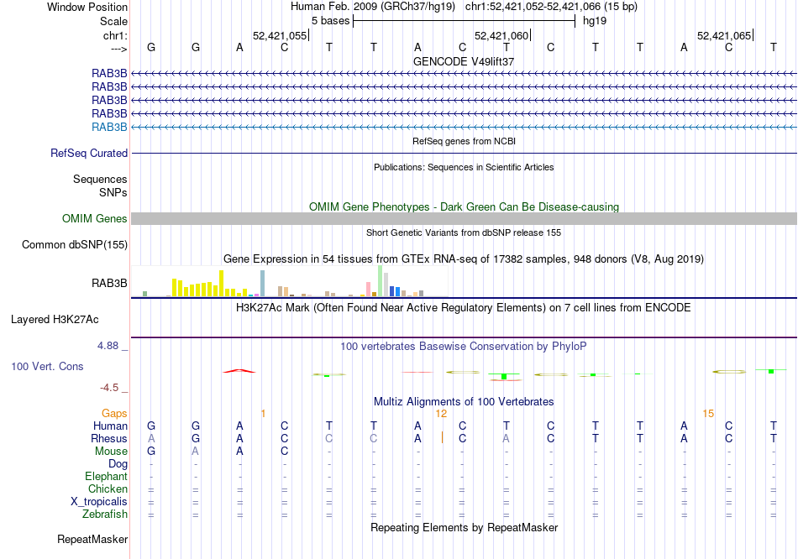Click the -4.5 PhyloP lower scale value
798x559 pixels.
point(109,388)
